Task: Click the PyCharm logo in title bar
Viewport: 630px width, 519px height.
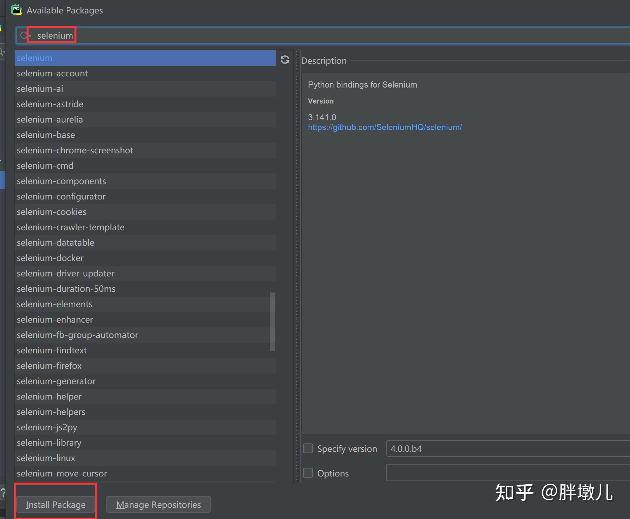Action: 16,10
